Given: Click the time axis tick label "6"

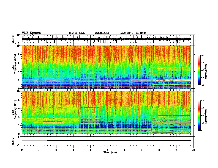Looking at the screenshot, I should [x=125, y=150].
